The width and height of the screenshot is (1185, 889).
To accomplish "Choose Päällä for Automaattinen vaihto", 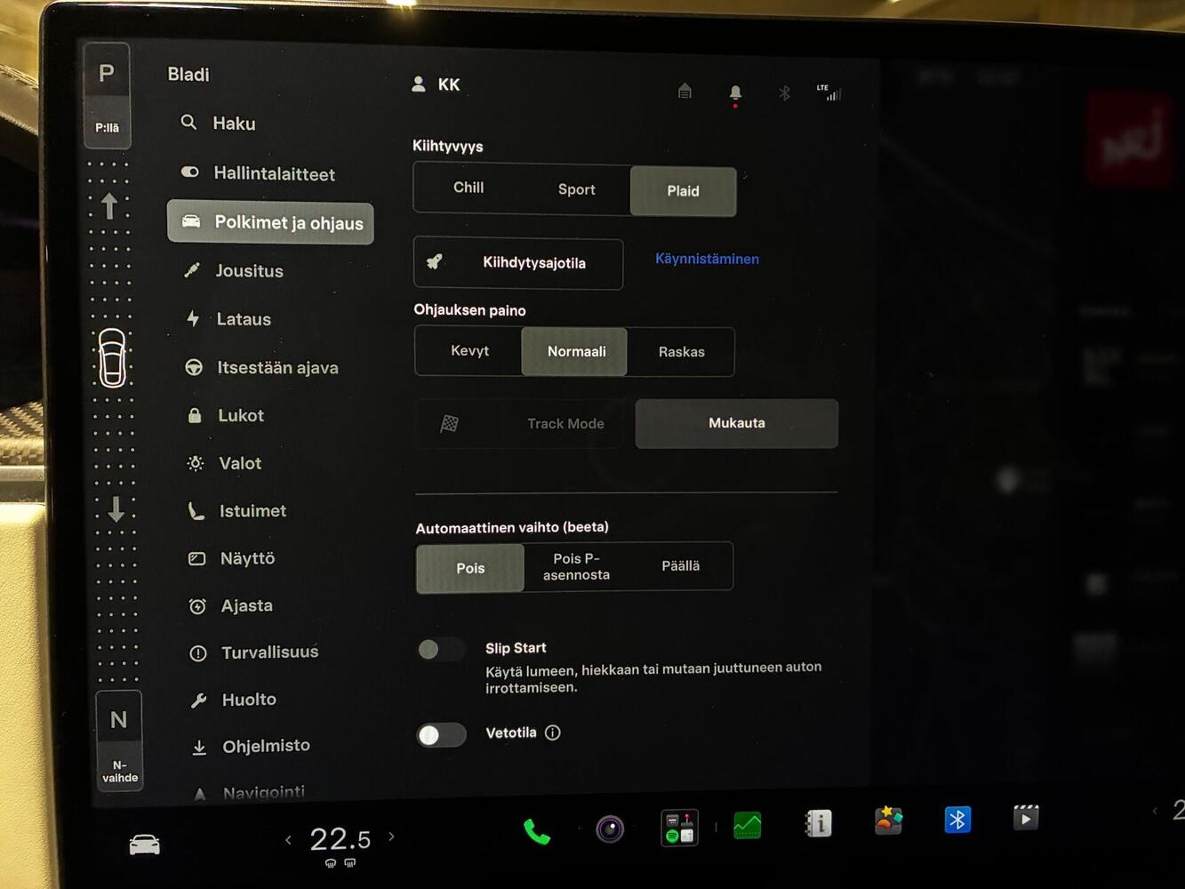I will click(681, 566).
